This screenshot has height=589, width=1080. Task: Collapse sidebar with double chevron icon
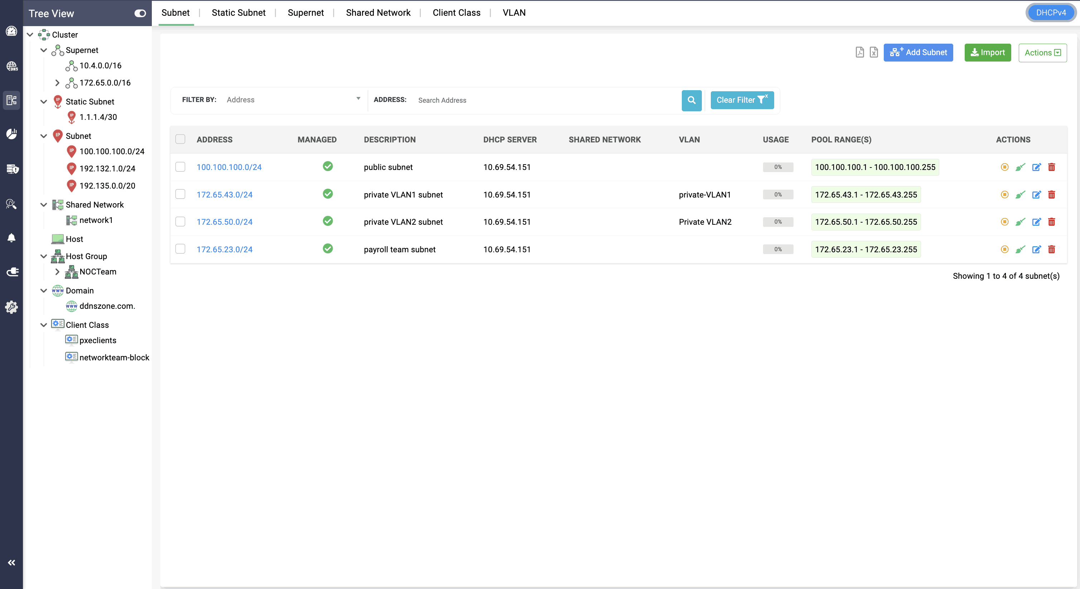click(11, 563)
